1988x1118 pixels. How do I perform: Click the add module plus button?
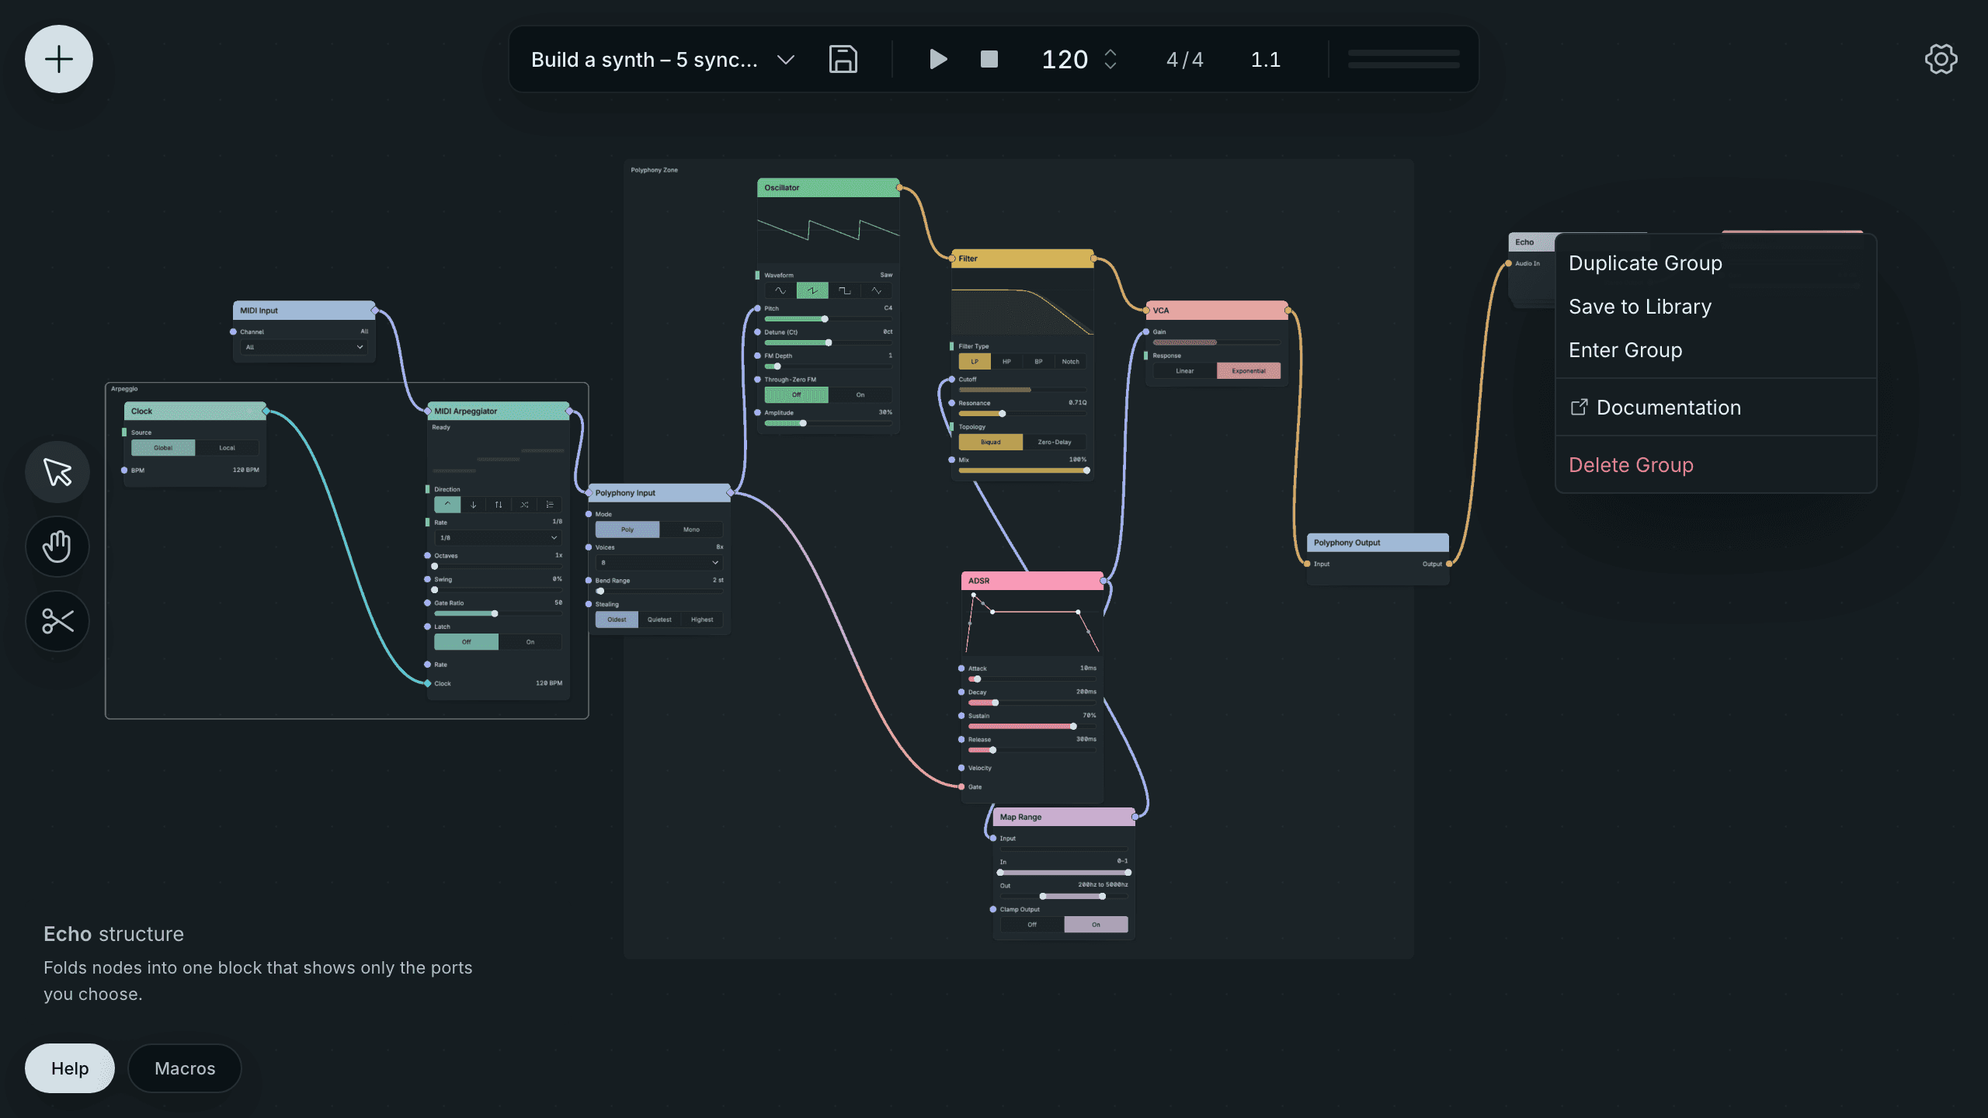point(59,59)
